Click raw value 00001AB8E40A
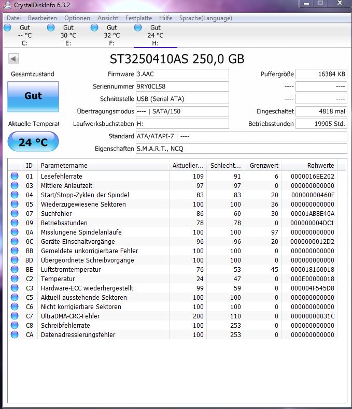Image resolution: width=352 pixels, height=409 pixels. (x=313, y=214)
